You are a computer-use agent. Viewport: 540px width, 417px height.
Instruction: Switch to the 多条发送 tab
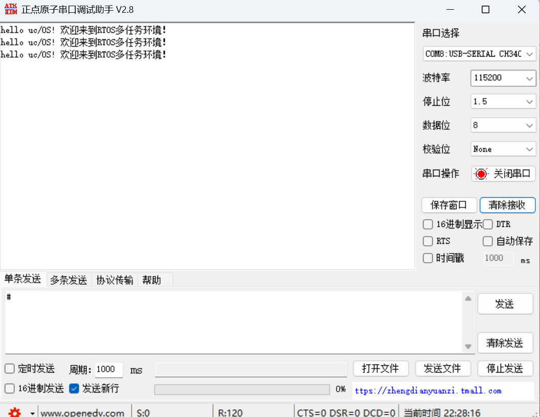point(69,280)
